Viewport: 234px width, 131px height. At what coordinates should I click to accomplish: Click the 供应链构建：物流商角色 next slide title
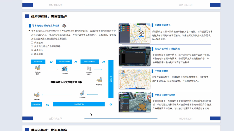click(x=49, y=130)
